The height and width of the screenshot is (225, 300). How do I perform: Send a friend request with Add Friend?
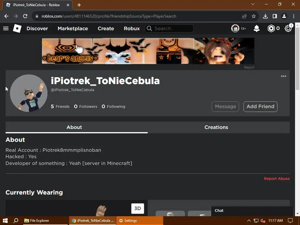[x=260, y=107]
